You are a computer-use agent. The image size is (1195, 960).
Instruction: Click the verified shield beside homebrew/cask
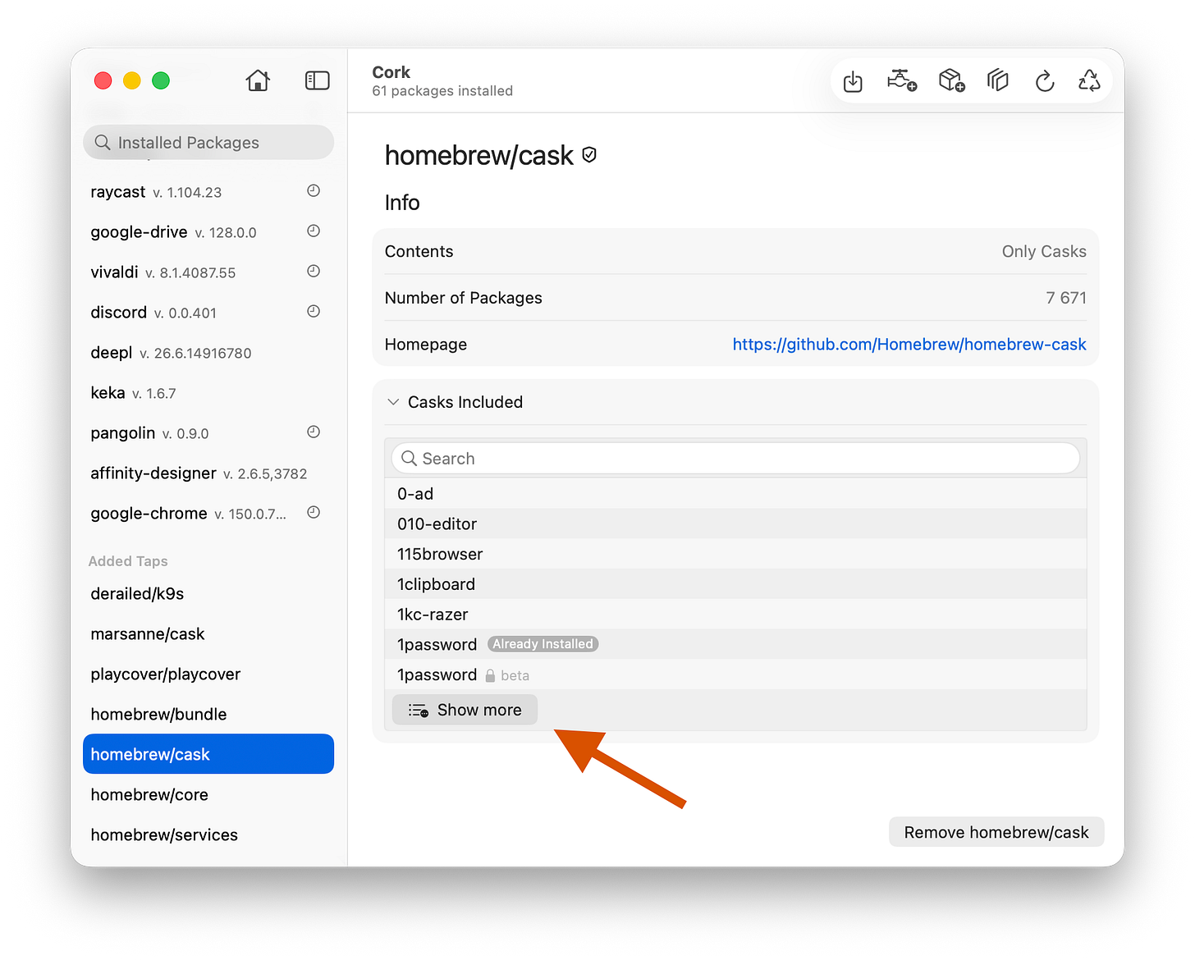pos(589,154)
